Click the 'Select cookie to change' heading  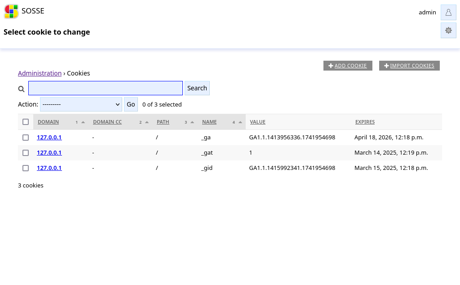(x=47, y=32)
